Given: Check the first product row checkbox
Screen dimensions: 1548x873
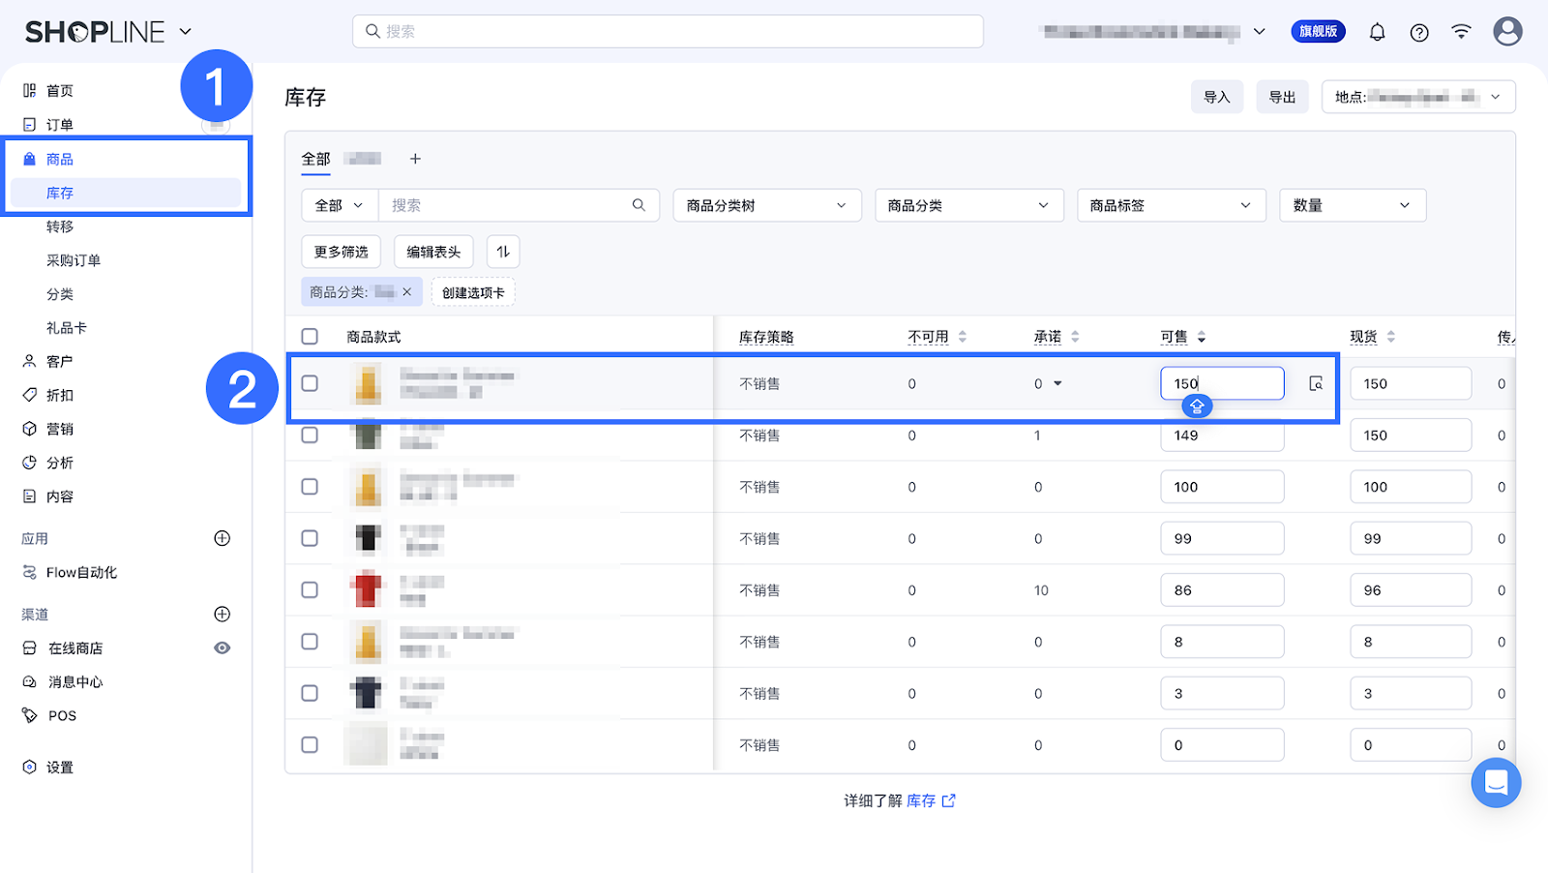Looking at the screenshot, I should pyautogui.click(x=310, y=383).
